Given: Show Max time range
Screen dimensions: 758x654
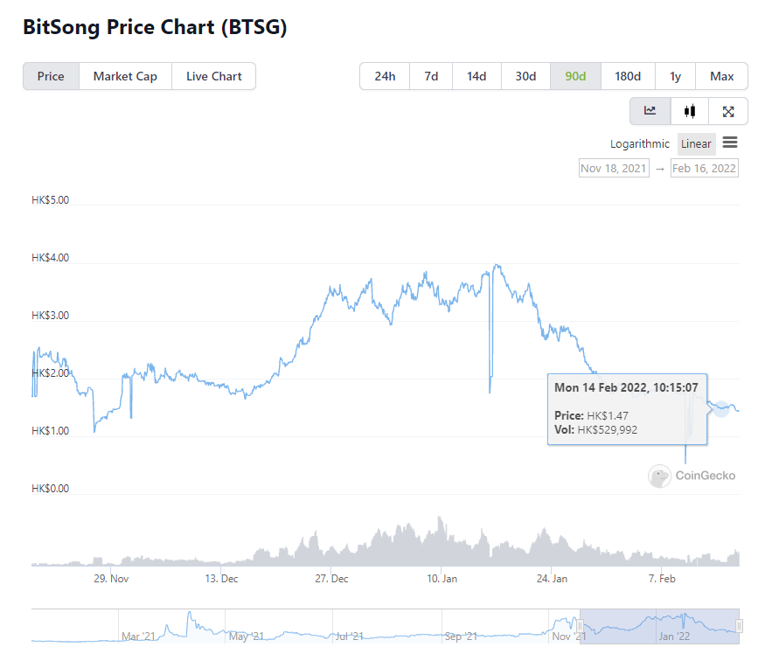Looking at the screenshot, I should 722,76.
